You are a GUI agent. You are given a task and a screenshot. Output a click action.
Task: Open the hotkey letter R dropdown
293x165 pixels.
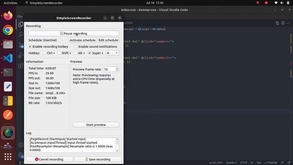tap(112, 53)
